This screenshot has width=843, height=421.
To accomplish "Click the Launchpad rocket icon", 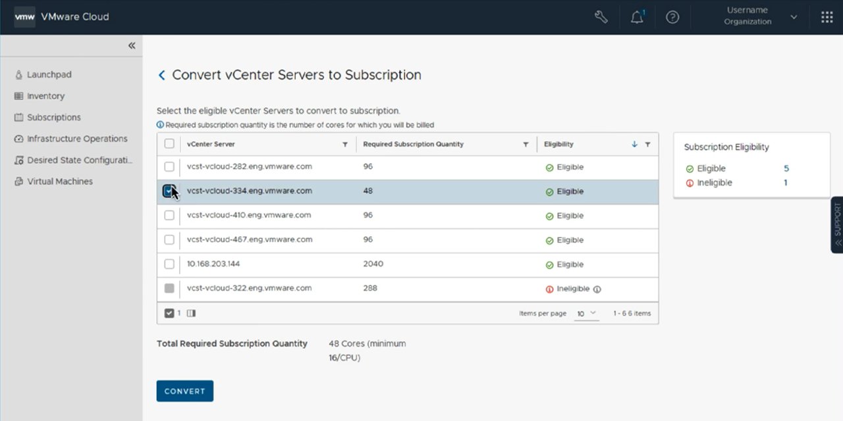I will pos(19,75).
